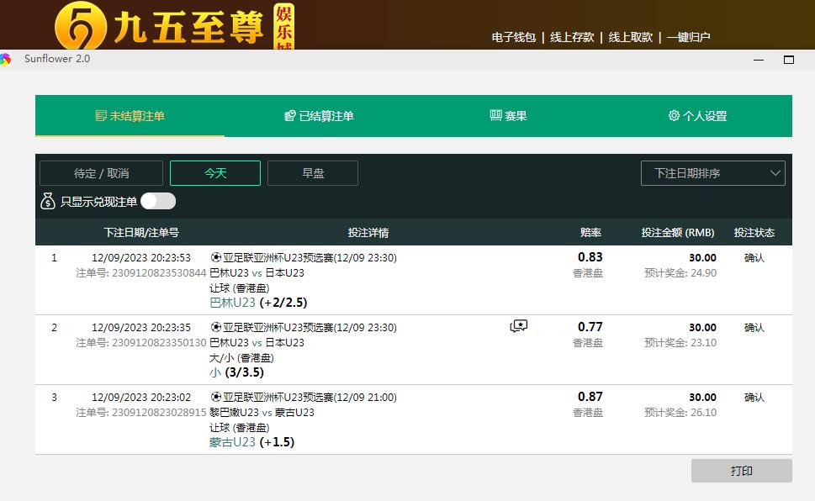Screen dimensions: 815x501
Task: Click the chevron arrow of sort dropdown
Action: click(775, 173)
